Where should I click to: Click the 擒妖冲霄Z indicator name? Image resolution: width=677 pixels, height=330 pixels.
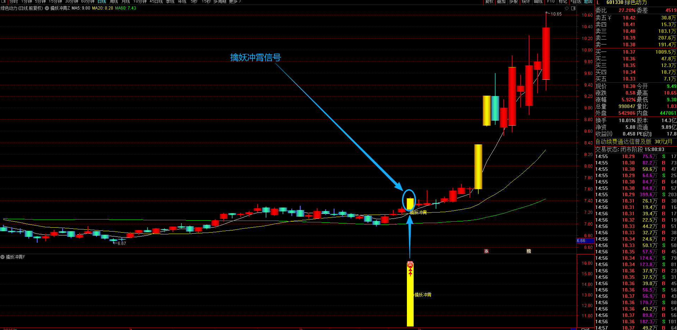click(x=60, y=8)
